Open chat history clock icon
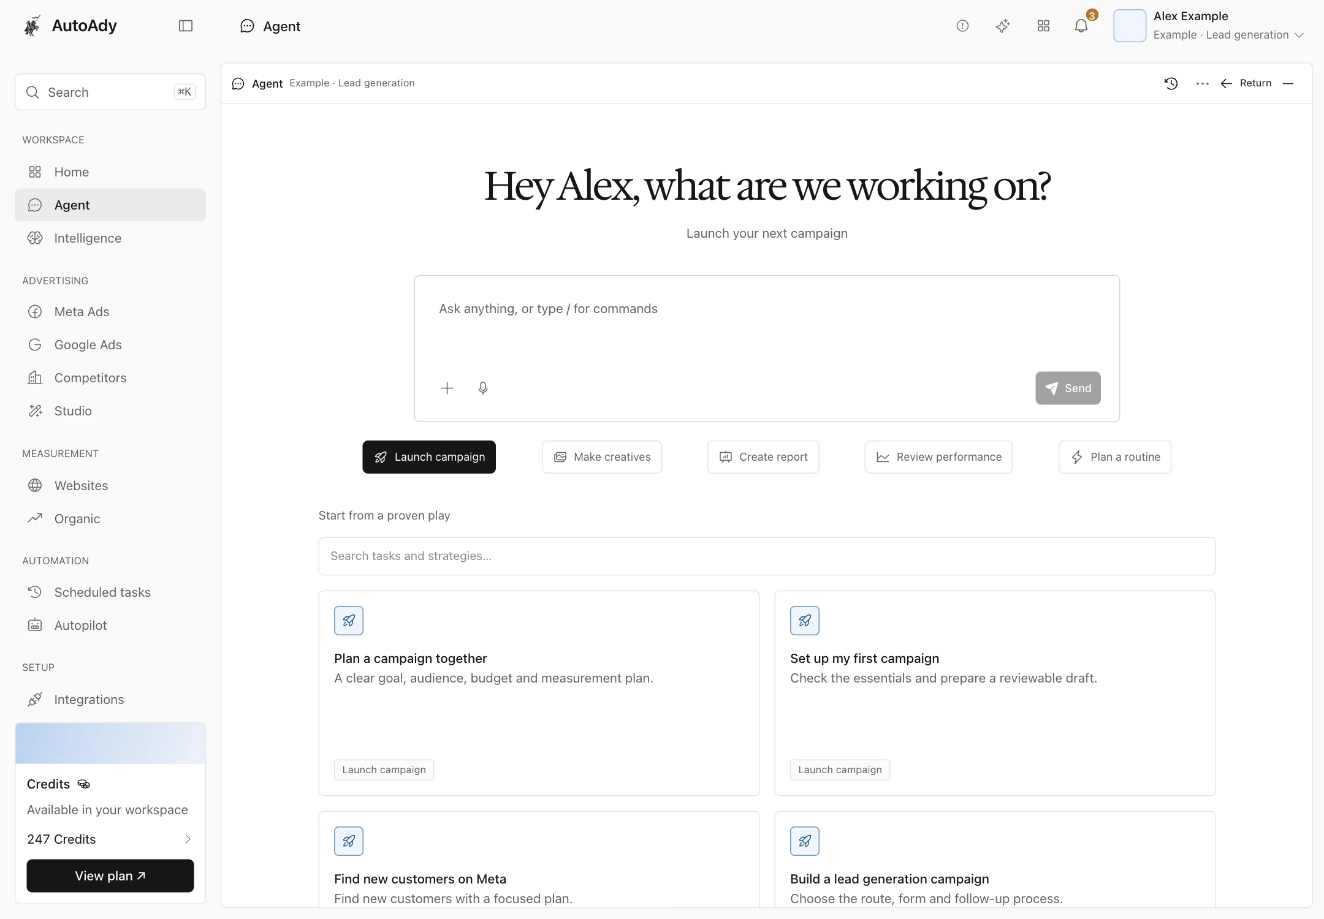The image size is (1324, 919). (1171, 83)
